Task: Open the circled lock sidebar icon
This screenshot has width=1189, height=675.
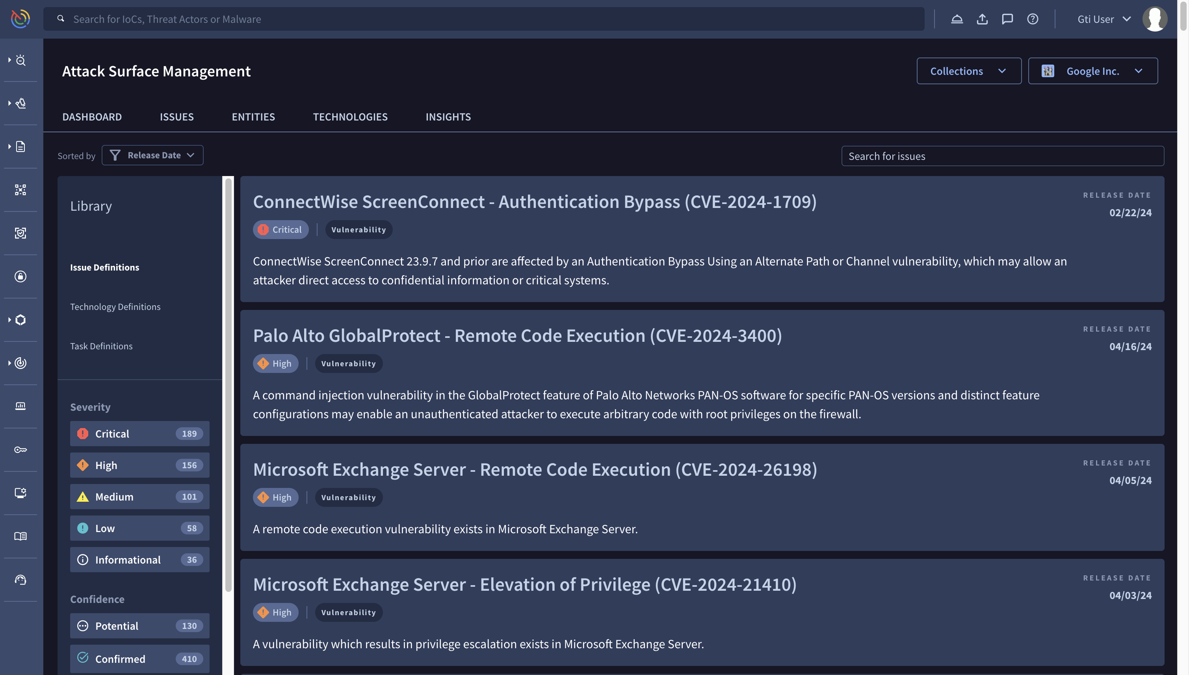Action: [x=20, y=276]
